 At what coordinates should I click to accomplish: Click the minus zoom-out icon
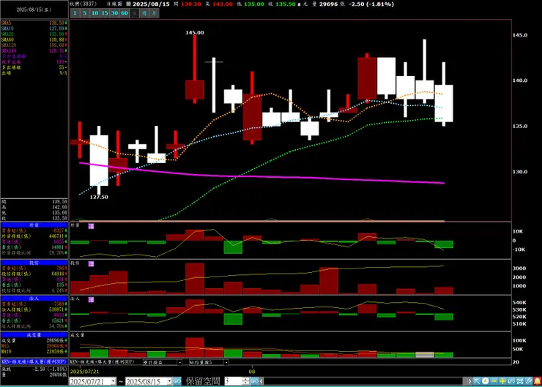[x=494, y=381]
